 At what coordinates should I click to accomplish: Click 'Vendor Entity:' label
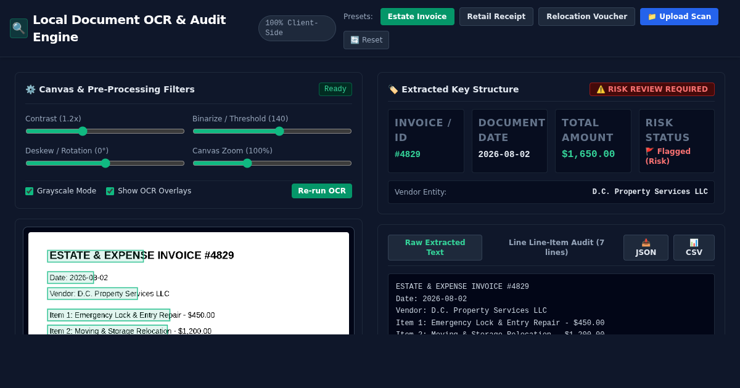tap(421, 192)
